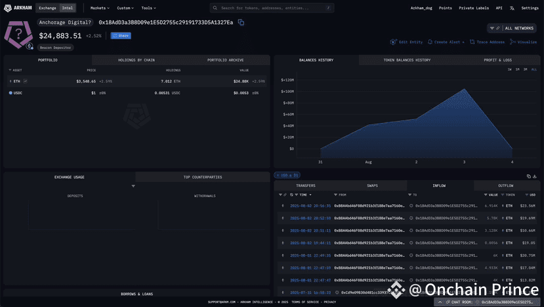
Task: Copy the transfers table via copy icon
Action: (529, 176)
